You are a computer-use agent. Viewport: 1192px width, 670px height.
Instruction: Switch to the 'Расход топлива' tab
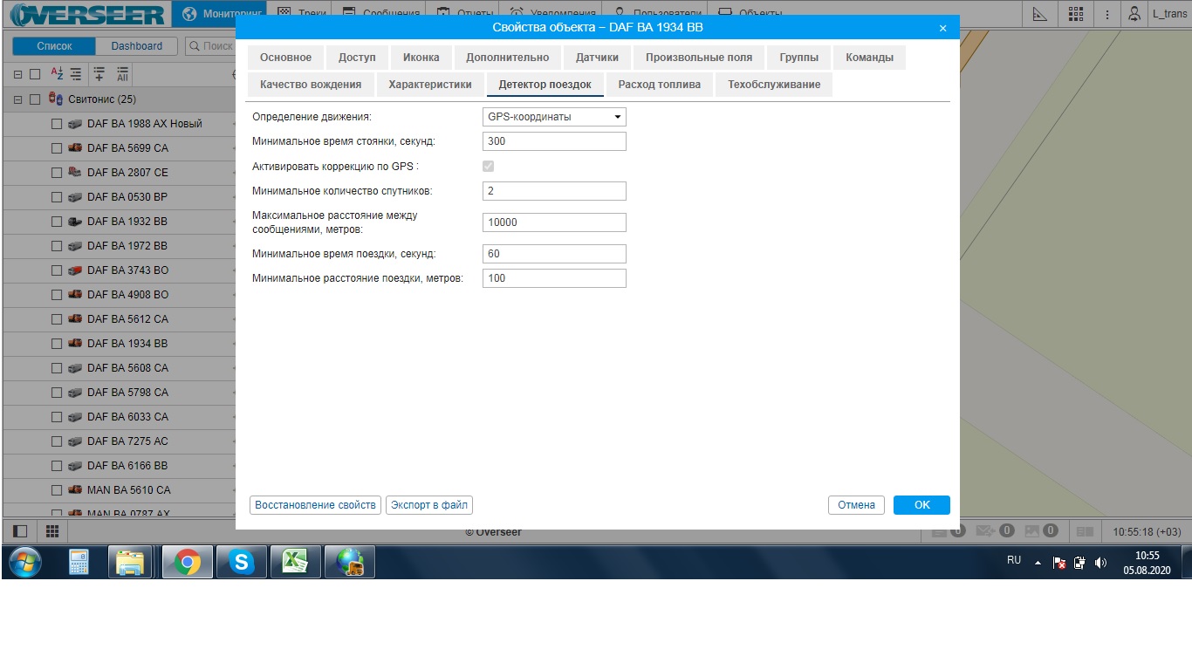click(659, 85)
